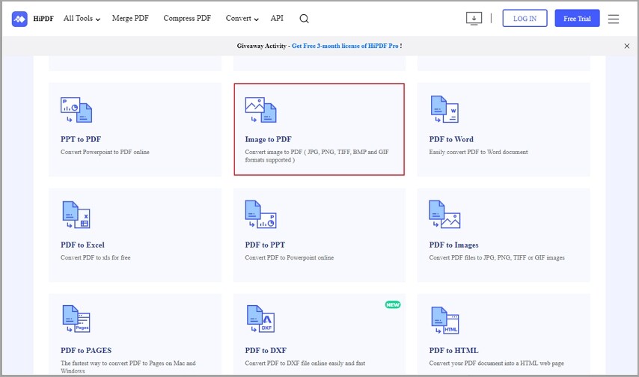Open Compress PDF from navigation
The height and width of the screenshot is (377, 639).
point(188,19)
